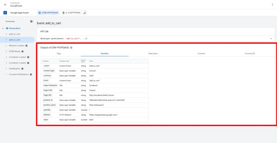Screen dimensions: 277x143
Task: Click the badge icon beside DOM Ready
Action: click(22, 52)
